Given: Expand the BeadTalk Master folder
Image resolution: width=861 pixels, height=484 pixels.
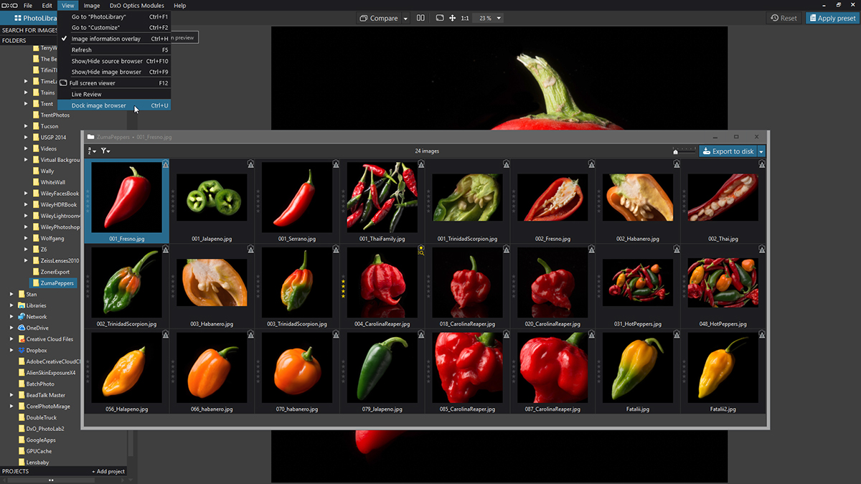Looking at the screenshot, I should [x=11, y=395].
